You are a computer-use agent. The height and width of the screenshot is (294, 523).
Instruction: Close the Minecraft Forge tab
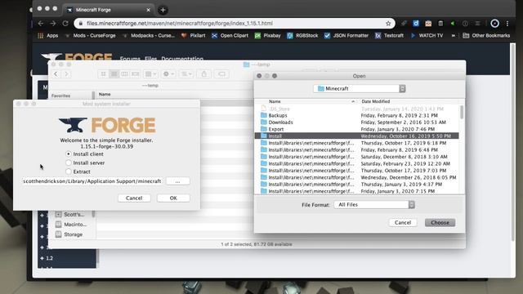[x=149, y=10]
